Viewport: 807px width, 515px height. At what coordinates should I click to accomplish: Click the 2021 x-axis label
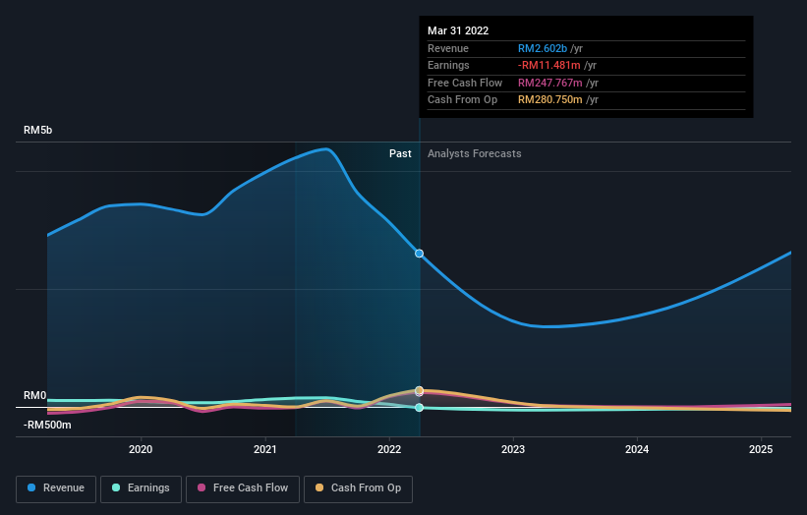coord(265,450)
